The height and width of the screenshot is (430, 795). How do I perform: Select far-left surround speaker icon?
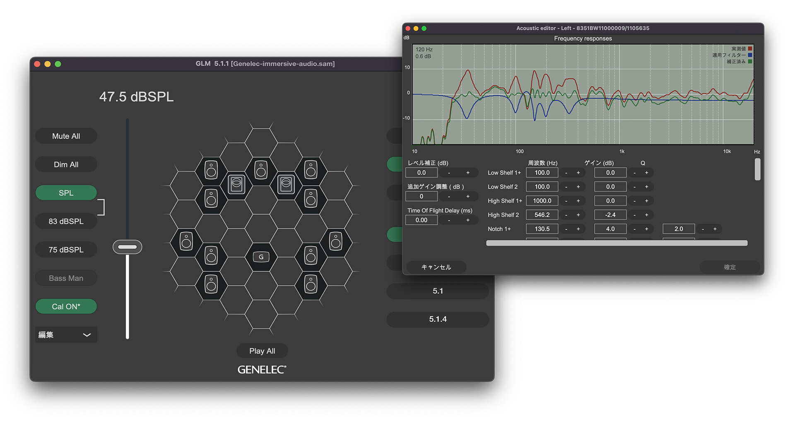click(x=186, y=241)
